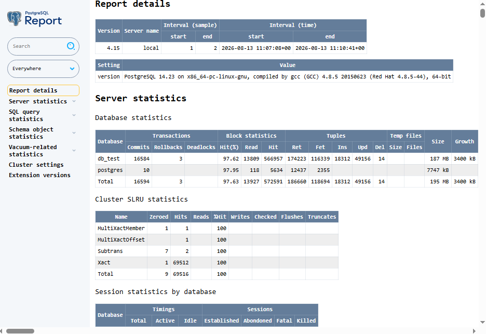Expand Schema object statistics chevron
Viewport: 486px width, 334px height.
(x=74, y=133)
